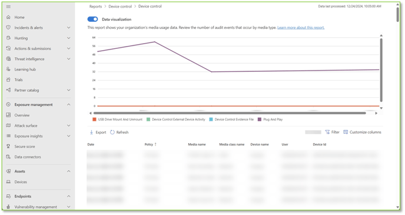Expand the Threat intelligence chevron
The width and height of the screenshot is (405, 215).
(69, 59)
